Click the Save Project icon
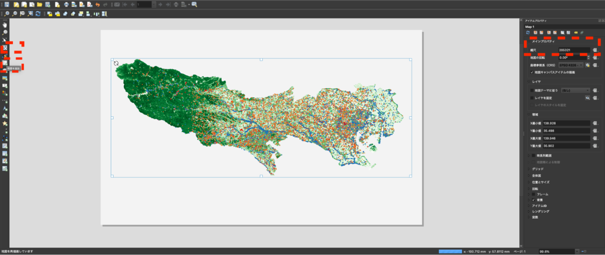The width and height of the screenshot is (605, 255). 7,4
